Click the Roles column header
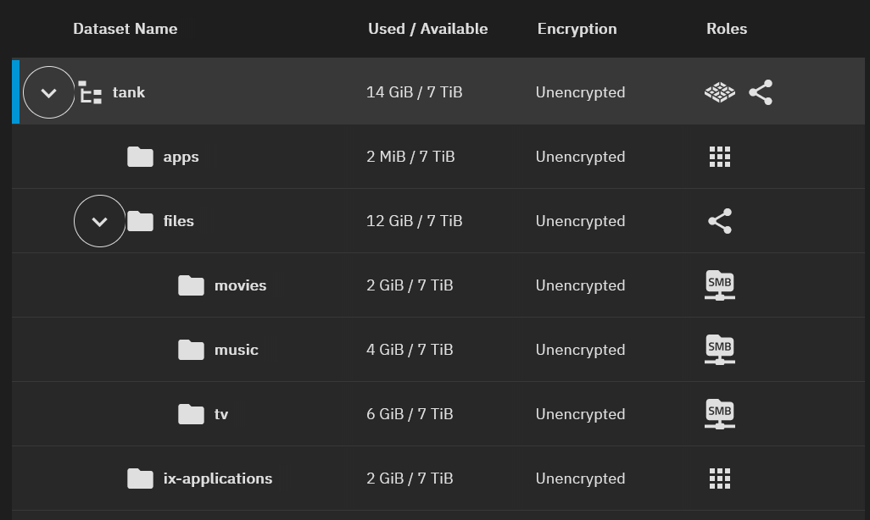 (x=727, y=29)
